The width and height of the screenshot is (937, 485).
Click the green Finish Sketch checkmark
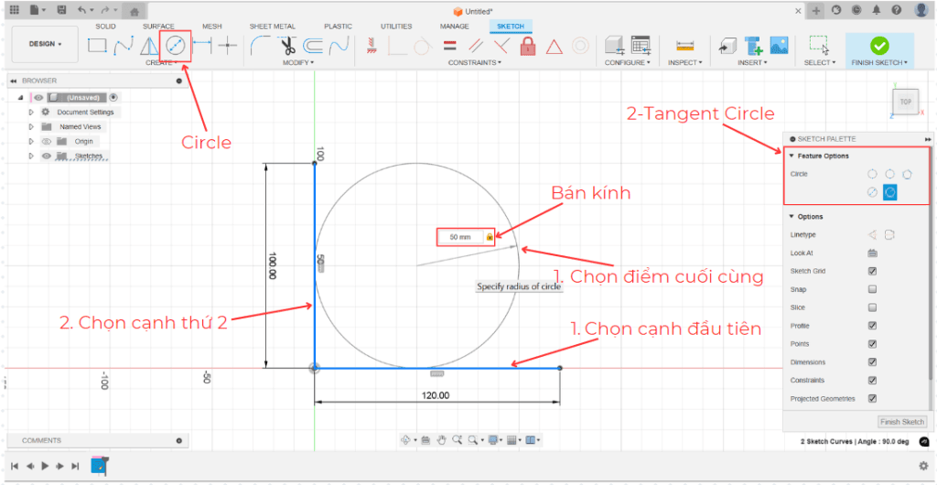click(x=878, y=45)
